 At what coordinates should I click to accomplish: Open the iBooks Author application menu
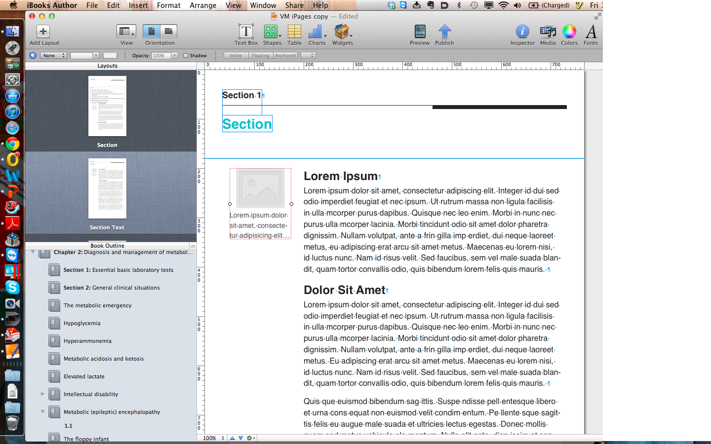(52, 5)
